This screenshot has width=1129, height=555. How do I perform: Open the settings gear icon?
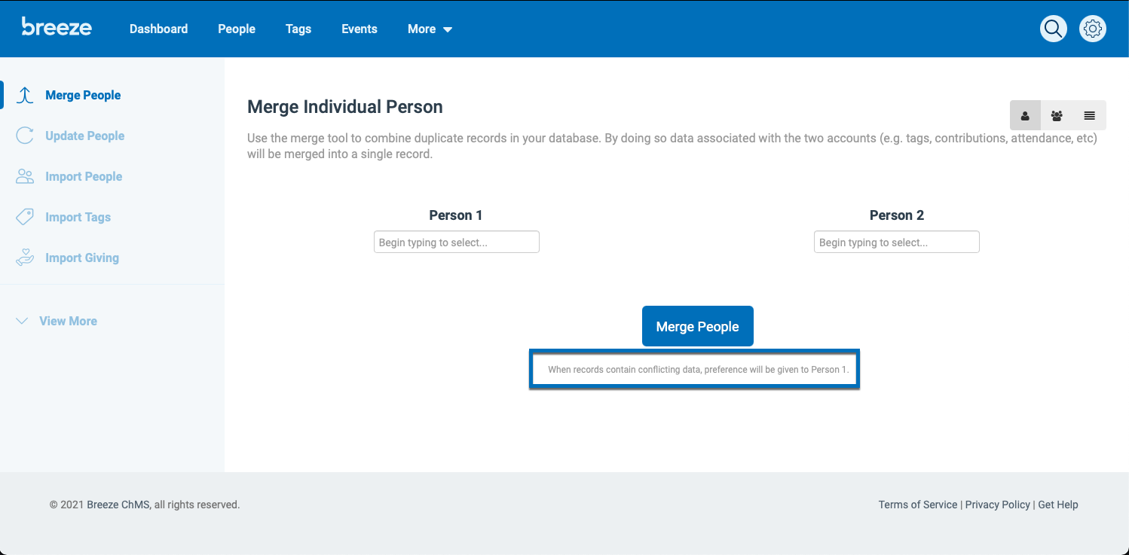pos(1092,29)
